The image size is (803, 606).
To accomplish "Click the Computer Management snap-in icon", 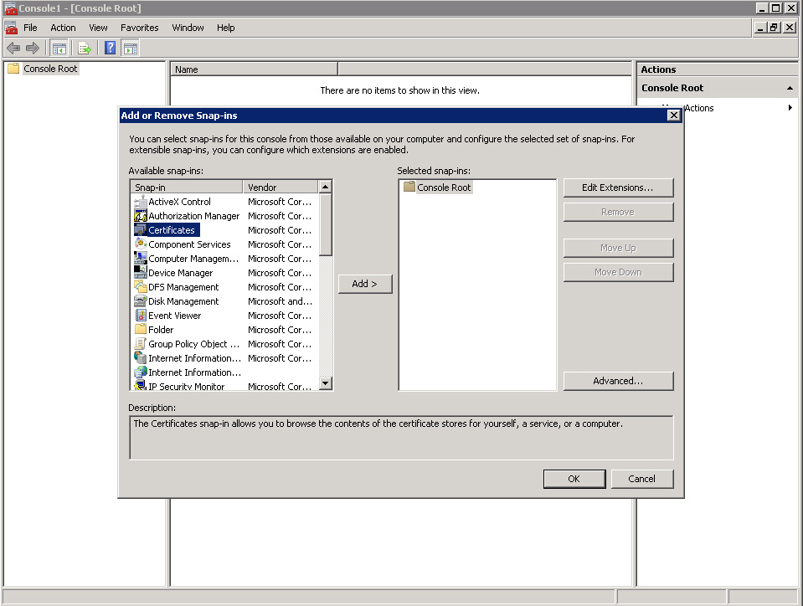I will tap(141, 259).
